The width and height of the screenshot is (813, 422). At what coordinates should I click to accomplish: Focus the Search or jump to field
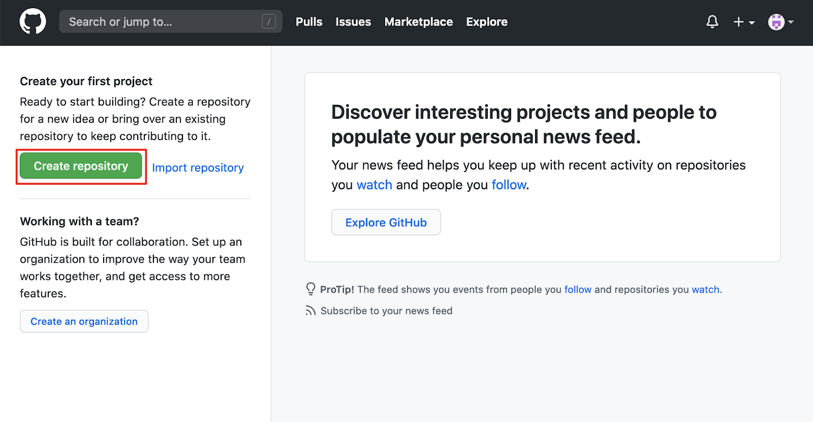[163, 22]
